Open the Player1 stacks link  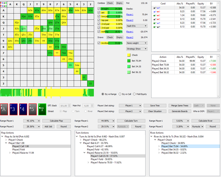coord(130,14)
